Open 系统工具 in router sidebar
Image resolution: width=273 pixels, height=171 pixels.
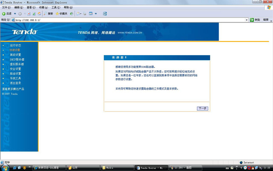[x=15, y=78]
